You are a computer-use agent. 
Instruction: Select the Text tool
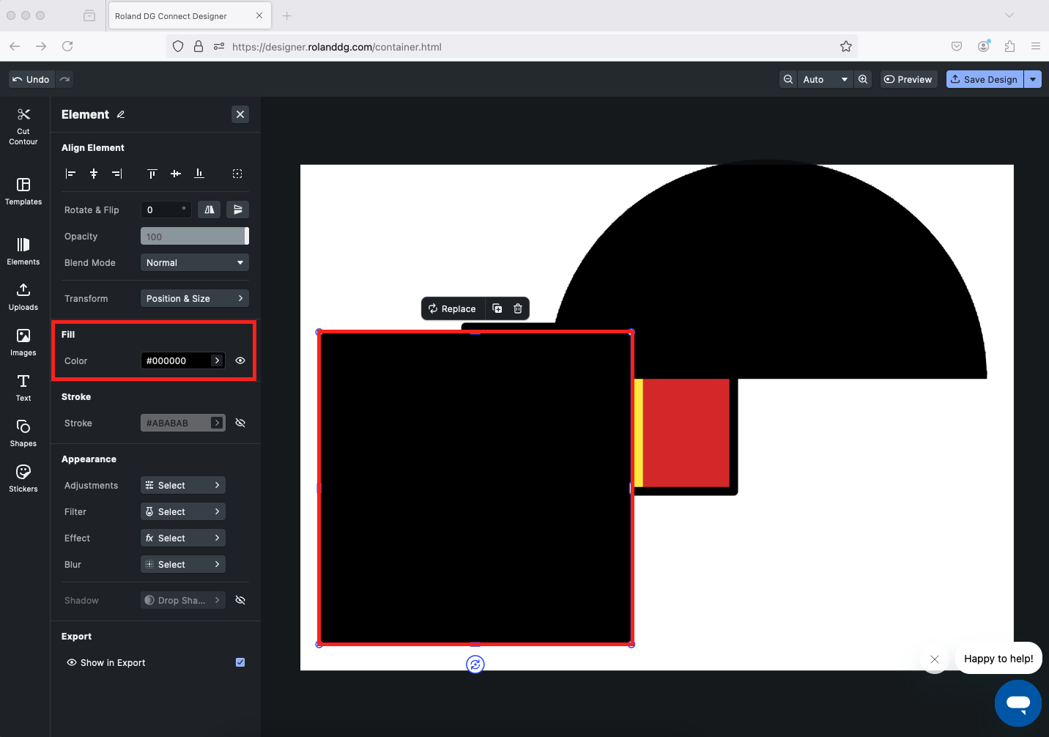23,388
